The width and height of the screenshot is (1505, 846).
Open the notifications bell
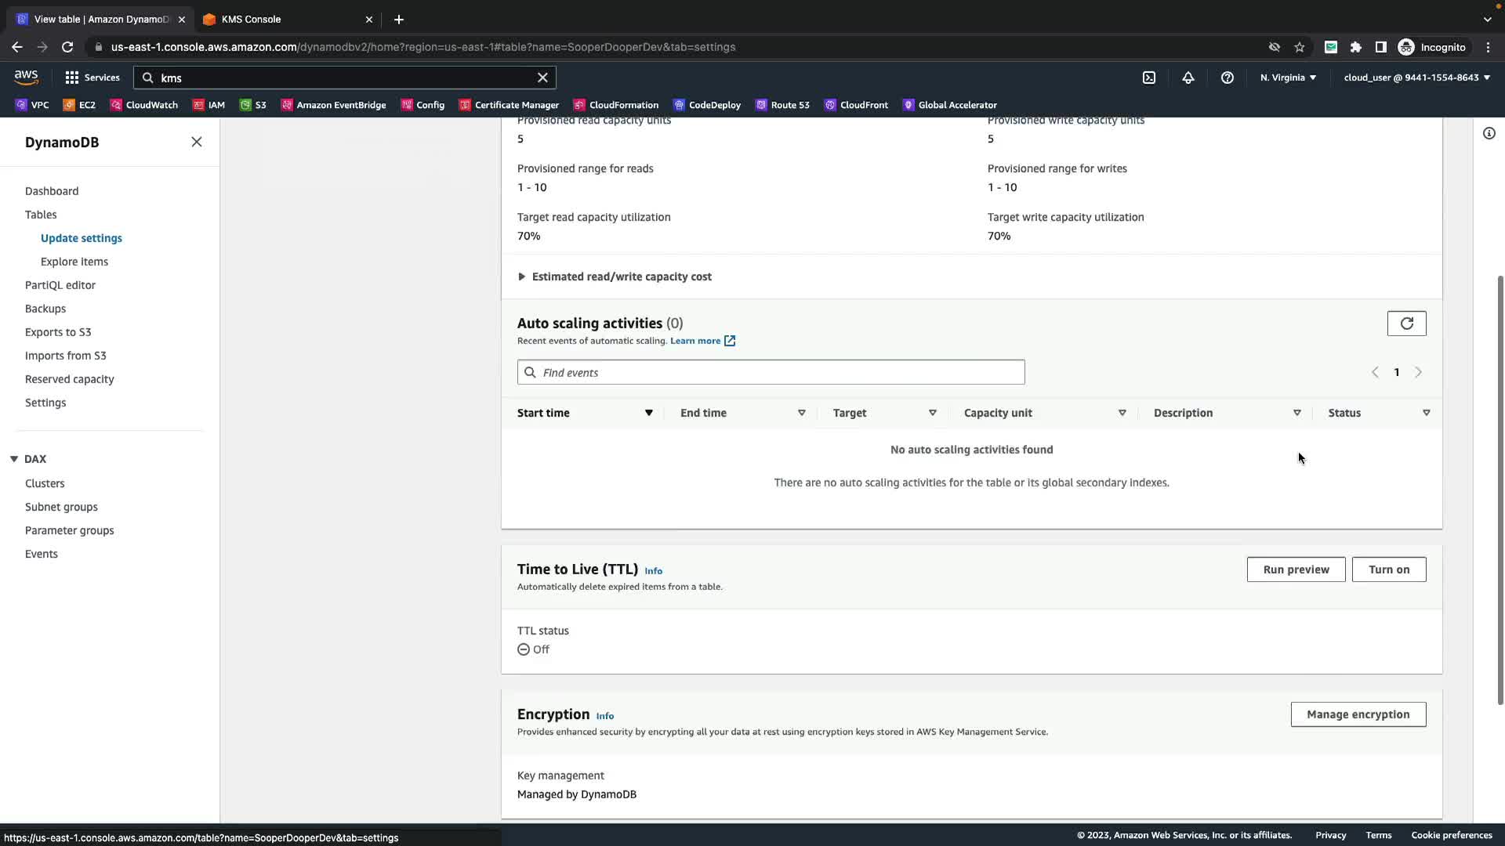click(x=1188, y=78)
